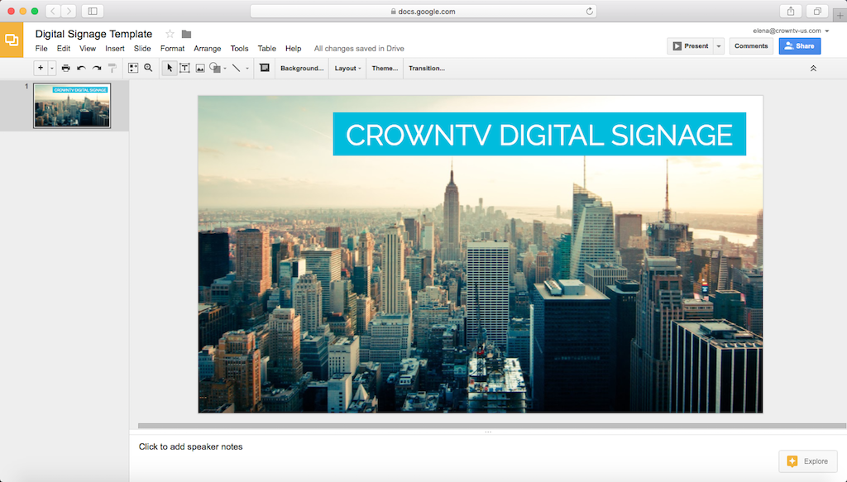Open the Edit menu
Viewport: 847px width, 482px height.
(63, 49)
